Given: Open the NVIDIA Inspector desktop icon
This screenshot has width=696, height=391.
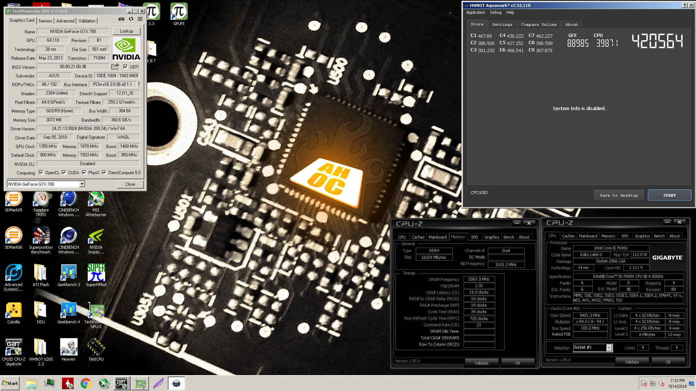Looking at the screenshot, I should coord(96,240).
